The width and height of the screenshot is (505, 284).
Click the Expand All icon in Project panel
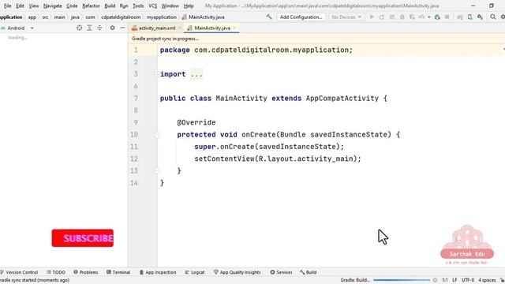(89, 28)
